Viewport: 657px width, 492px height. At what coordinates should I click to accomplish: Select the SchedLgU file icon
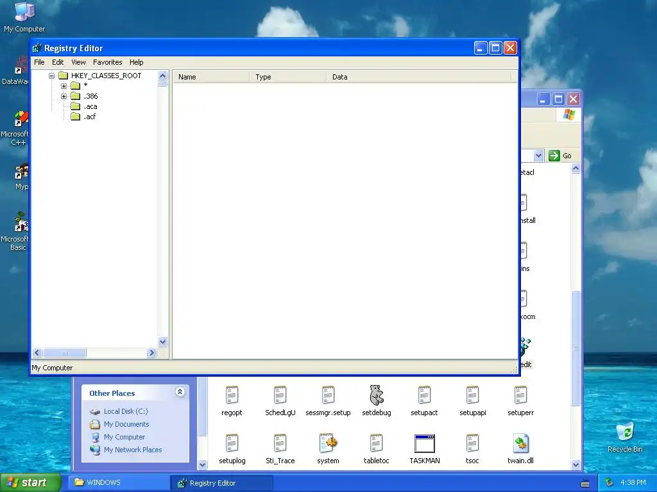(x=280, y=395)
